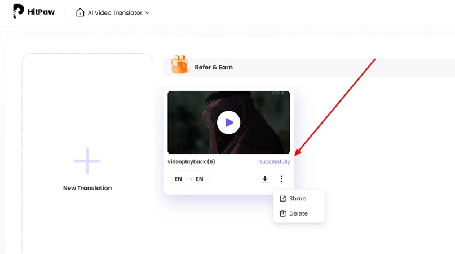Click the arrow between EN language codes
The image size is (455, 254).
[189, 179]
